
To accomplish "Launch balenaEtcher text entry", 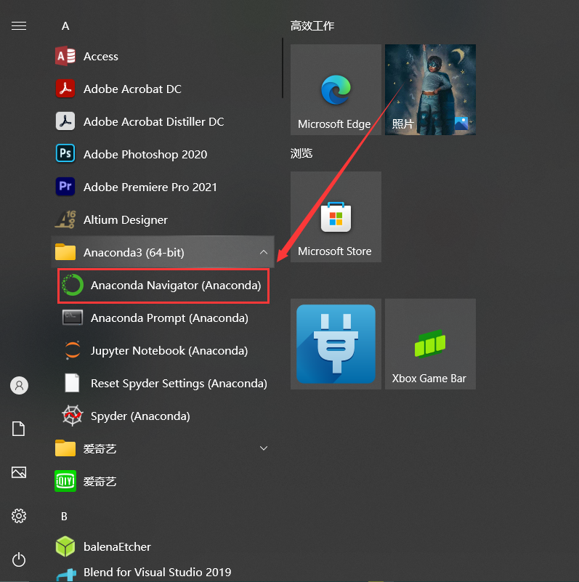I will point(117,546).
